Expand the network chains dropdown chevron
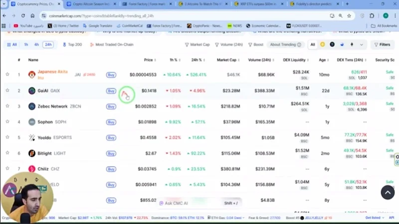The width and height of the screenshot is (399, 224). pyautogui.click(x=361, y=44)
